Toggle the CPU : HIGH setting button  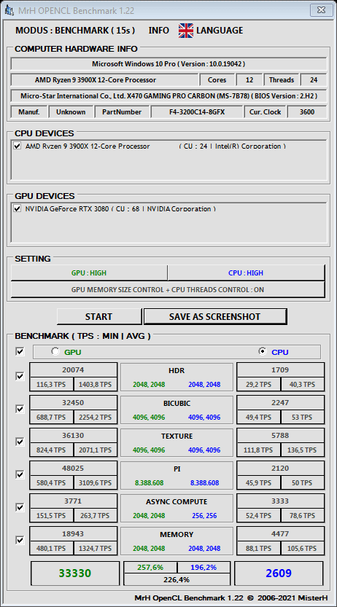coord(246,273)
